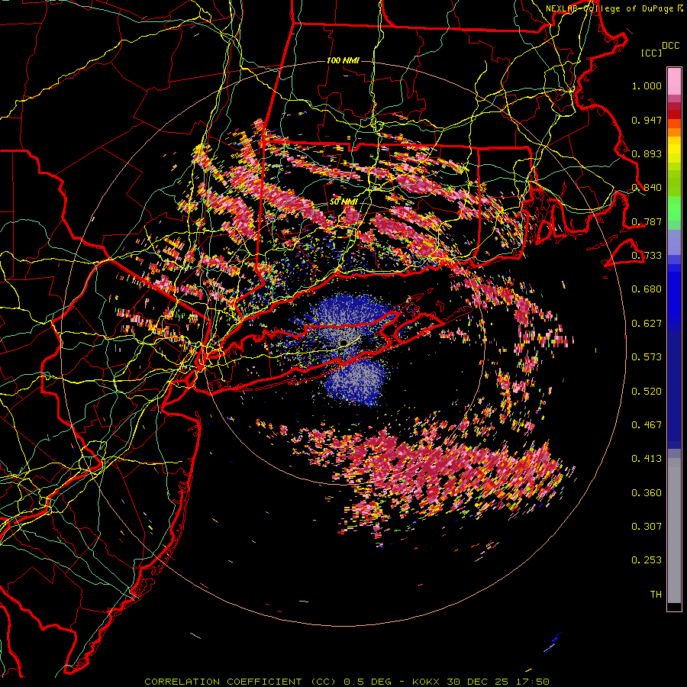This screenshot has width=687, height=687.
Task: Click the NEXLAB College of DuPage credit text
Action: coord(614,8)
